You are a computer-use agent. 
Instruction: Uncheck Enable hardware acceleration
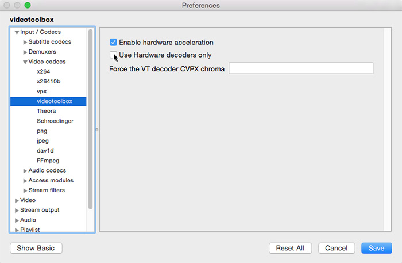pos(113,42)
